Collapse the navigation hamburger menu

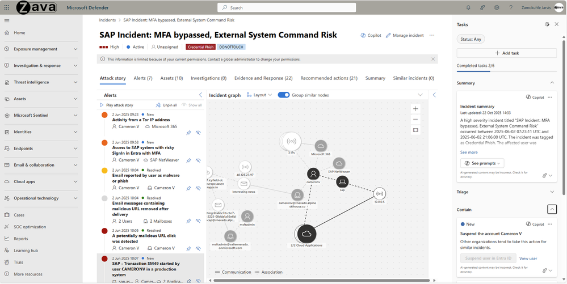[x=7, y=20]
